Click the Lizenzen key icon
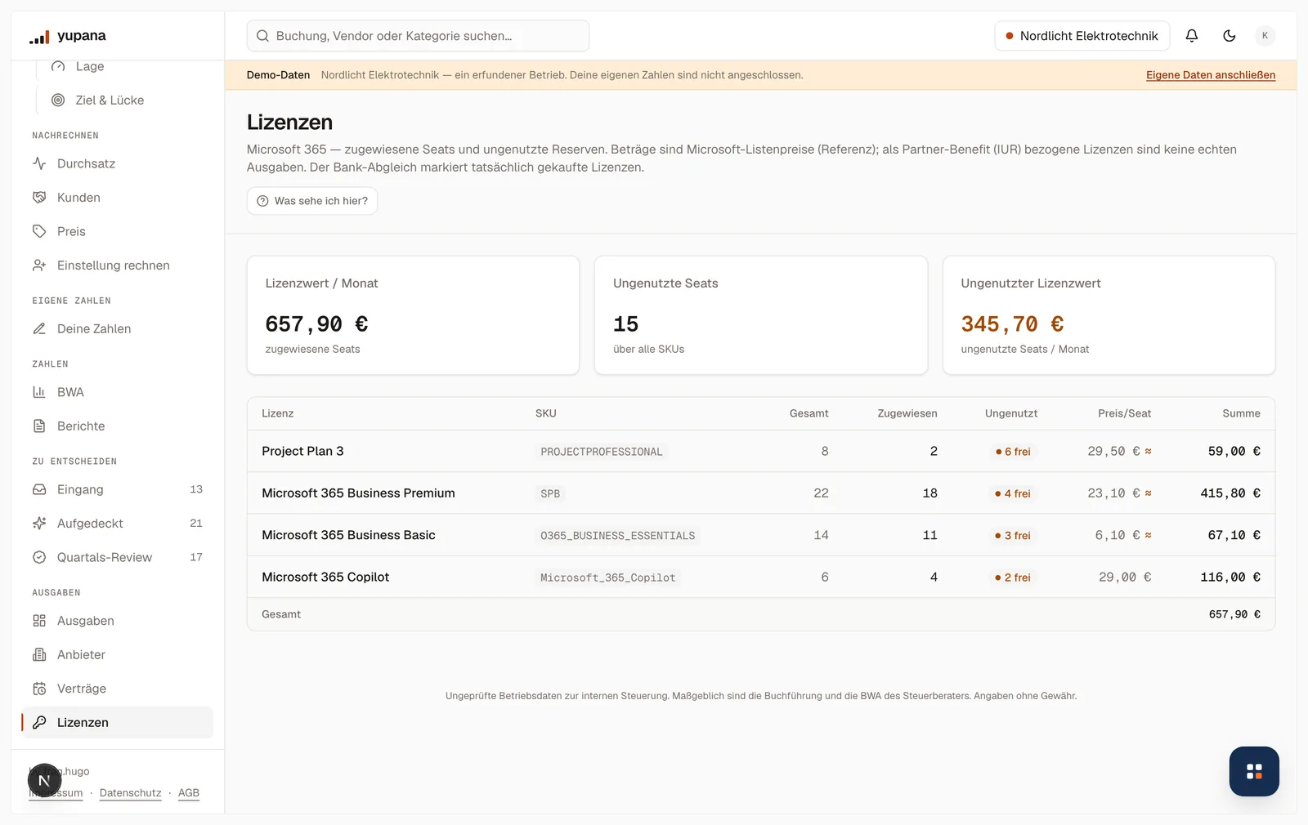This screenshot has width=1308, height=825. click(x=39, y=723)
